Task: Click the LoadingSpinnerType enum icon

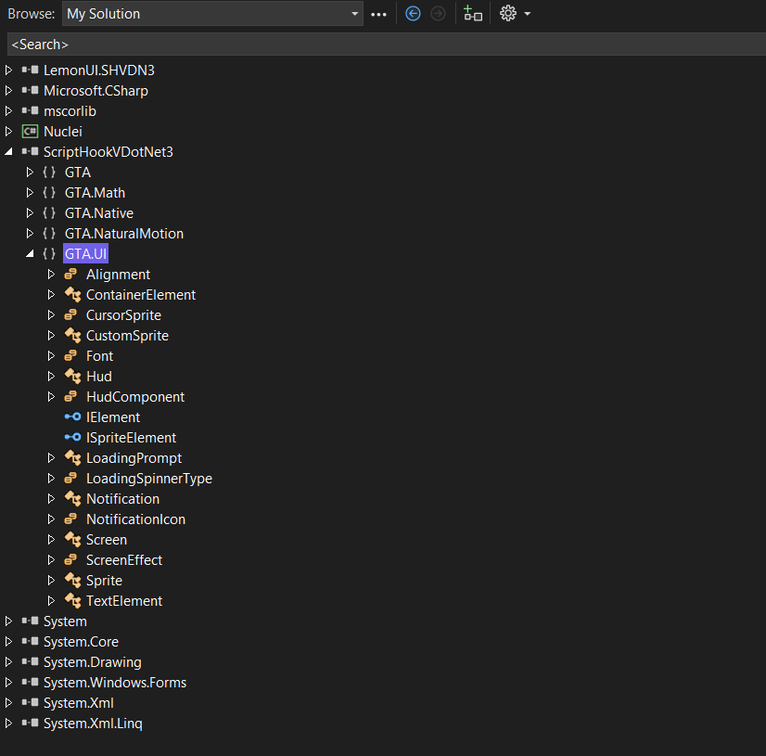Action: coord(70,479)
